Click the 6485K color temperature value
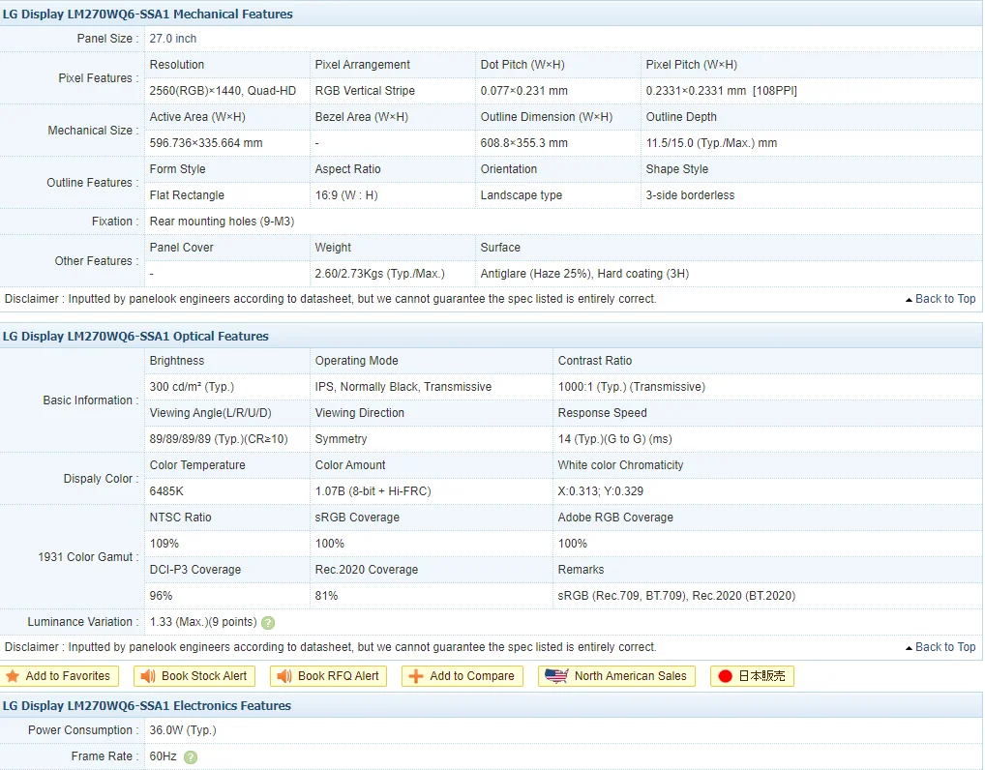Viewport: 985px width, 770px height. 166,490
